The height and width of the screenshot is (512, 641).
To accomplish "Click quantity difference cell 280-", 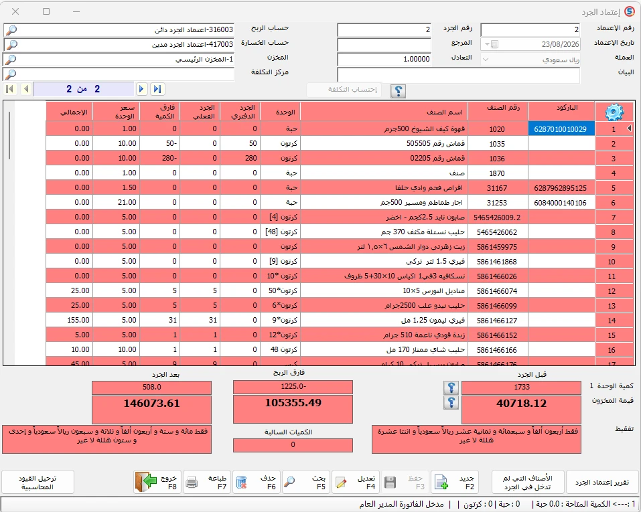I will [160, 158].
